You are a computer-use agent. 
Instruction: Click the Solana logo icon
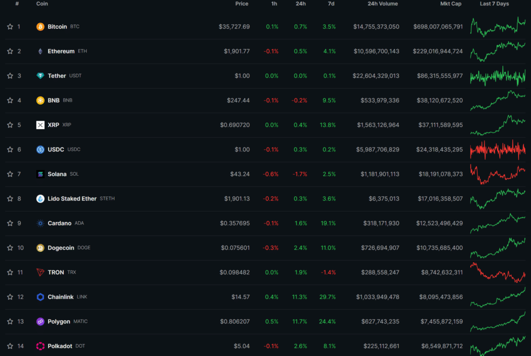(x=40, y=174)
